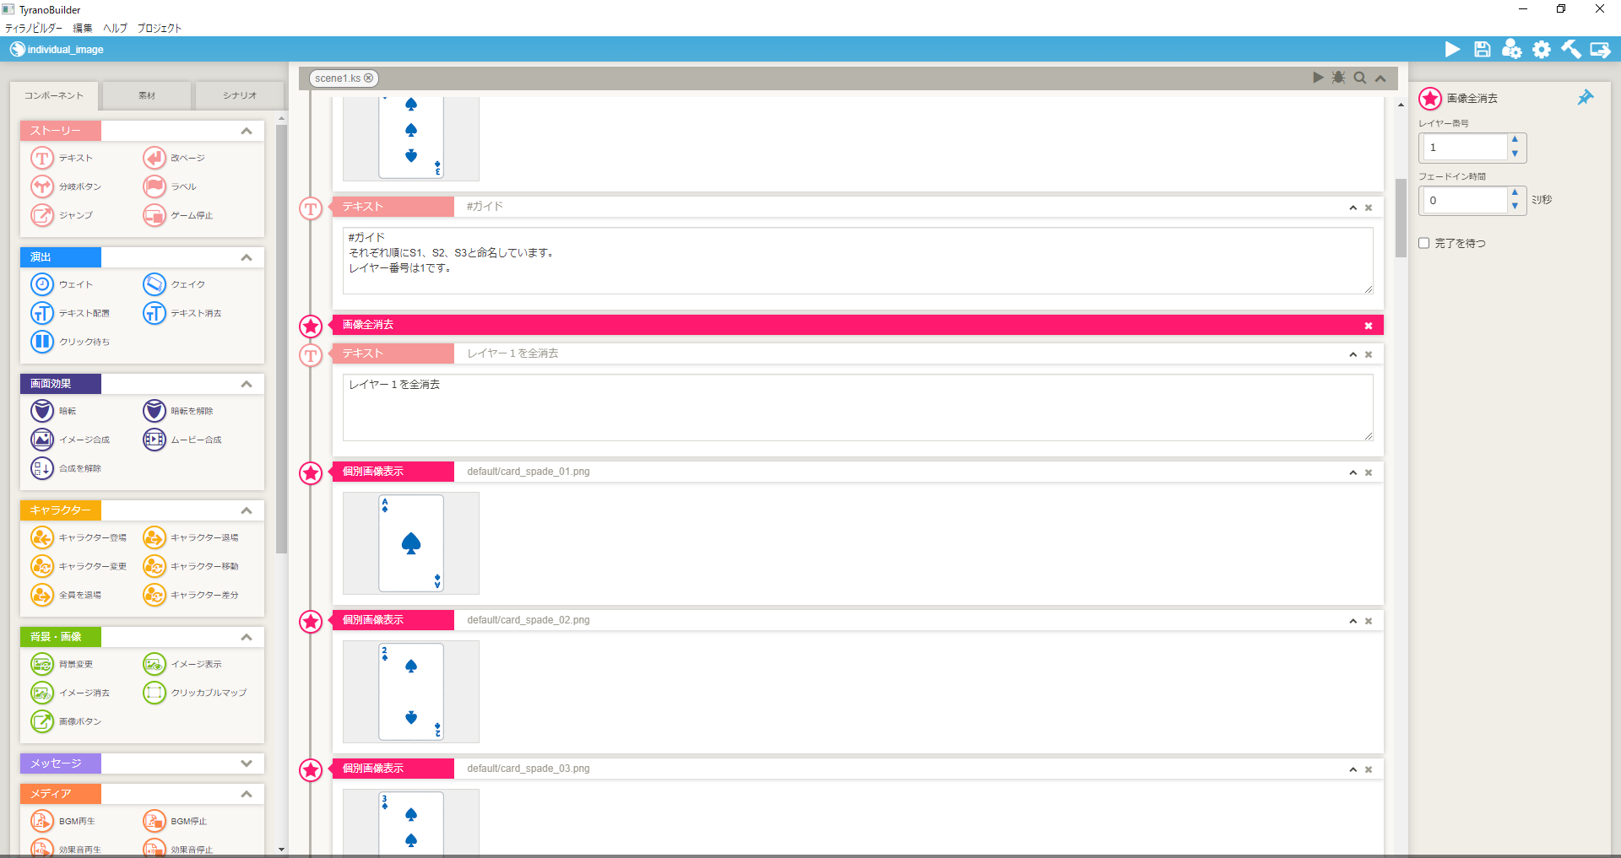Click the debug bug icon in scene bar
Viewport: 1621px width, 858px height.
point(1338,78)
